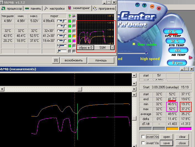195x147 pixels.
Task: Enable the invert Xm checkbox
Action: (x=143, y=137)
